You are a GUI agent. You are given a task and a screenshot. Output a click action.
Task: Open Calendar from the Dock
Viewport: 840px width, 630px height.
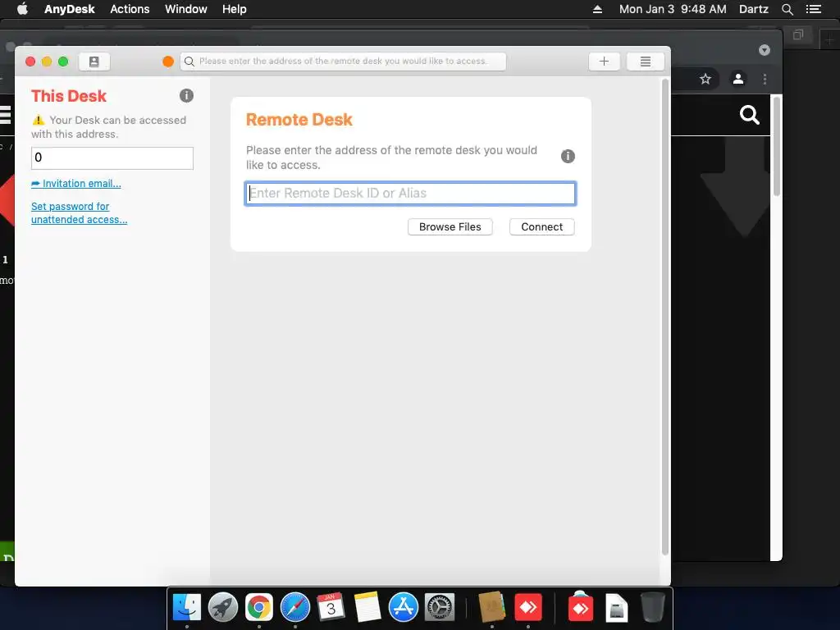[x=331, y=607]
